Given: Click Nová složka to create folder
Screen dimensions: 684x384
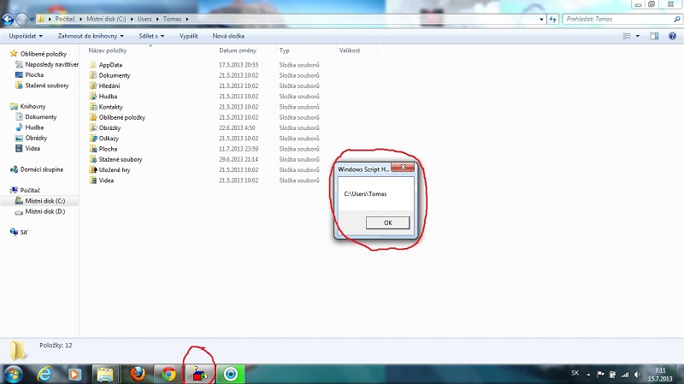Looking at the screenshot, I should point(228,36).
